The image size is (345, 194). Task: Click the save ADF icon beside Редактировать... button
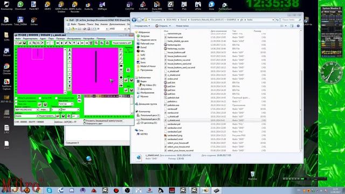click(x=63, y=116)
